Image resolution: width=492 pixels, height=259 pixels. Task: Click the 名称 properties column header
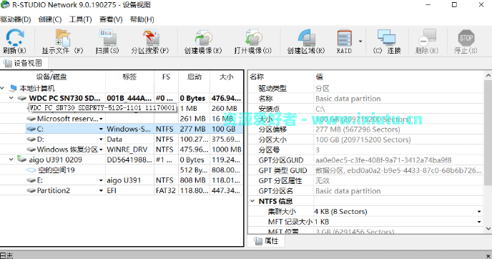pos(281,77)
